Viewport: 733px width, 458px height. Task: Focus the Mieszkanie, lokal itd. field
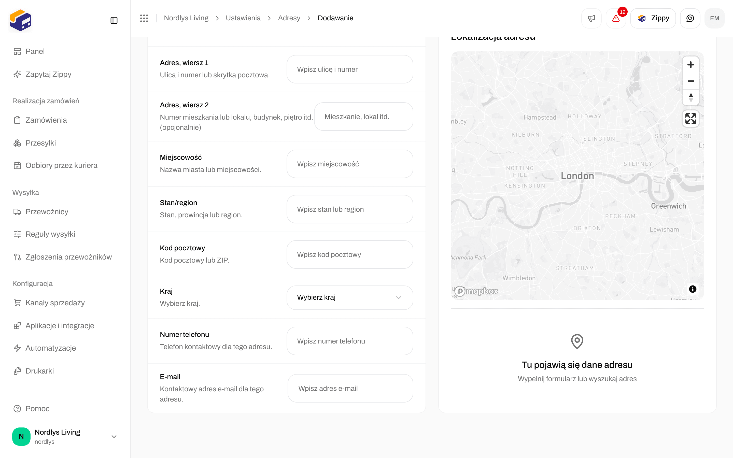(x=363, y=117)
